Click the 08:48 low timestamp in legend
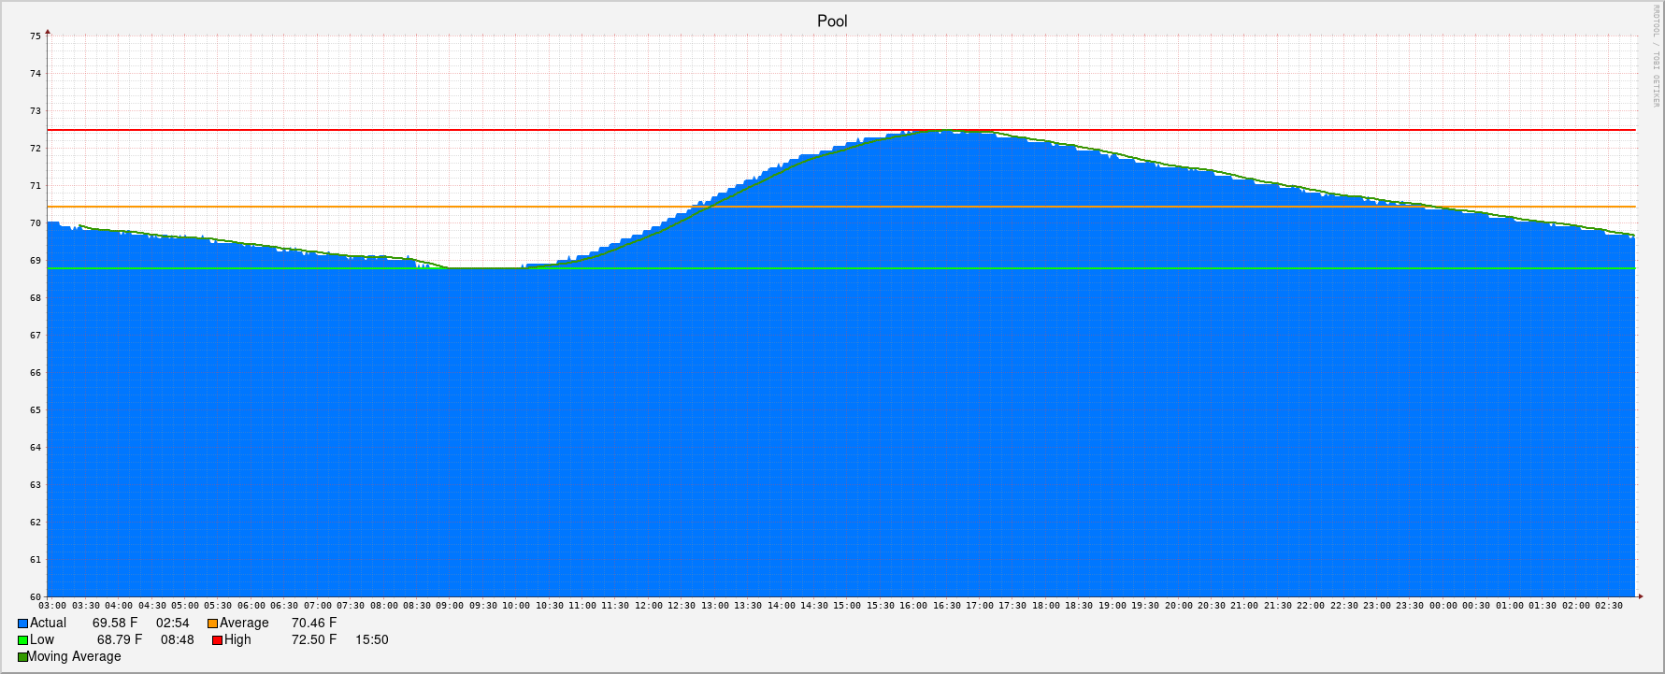Screen dimensions: 1665x674 (177, 639)
